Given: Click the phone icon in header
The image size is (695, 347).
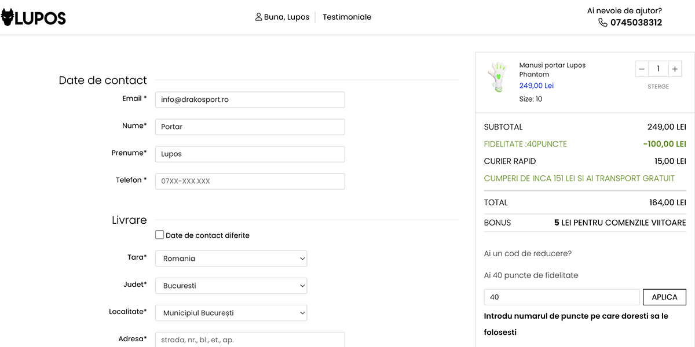Looking at the screenshot, I should click(603, 23).
